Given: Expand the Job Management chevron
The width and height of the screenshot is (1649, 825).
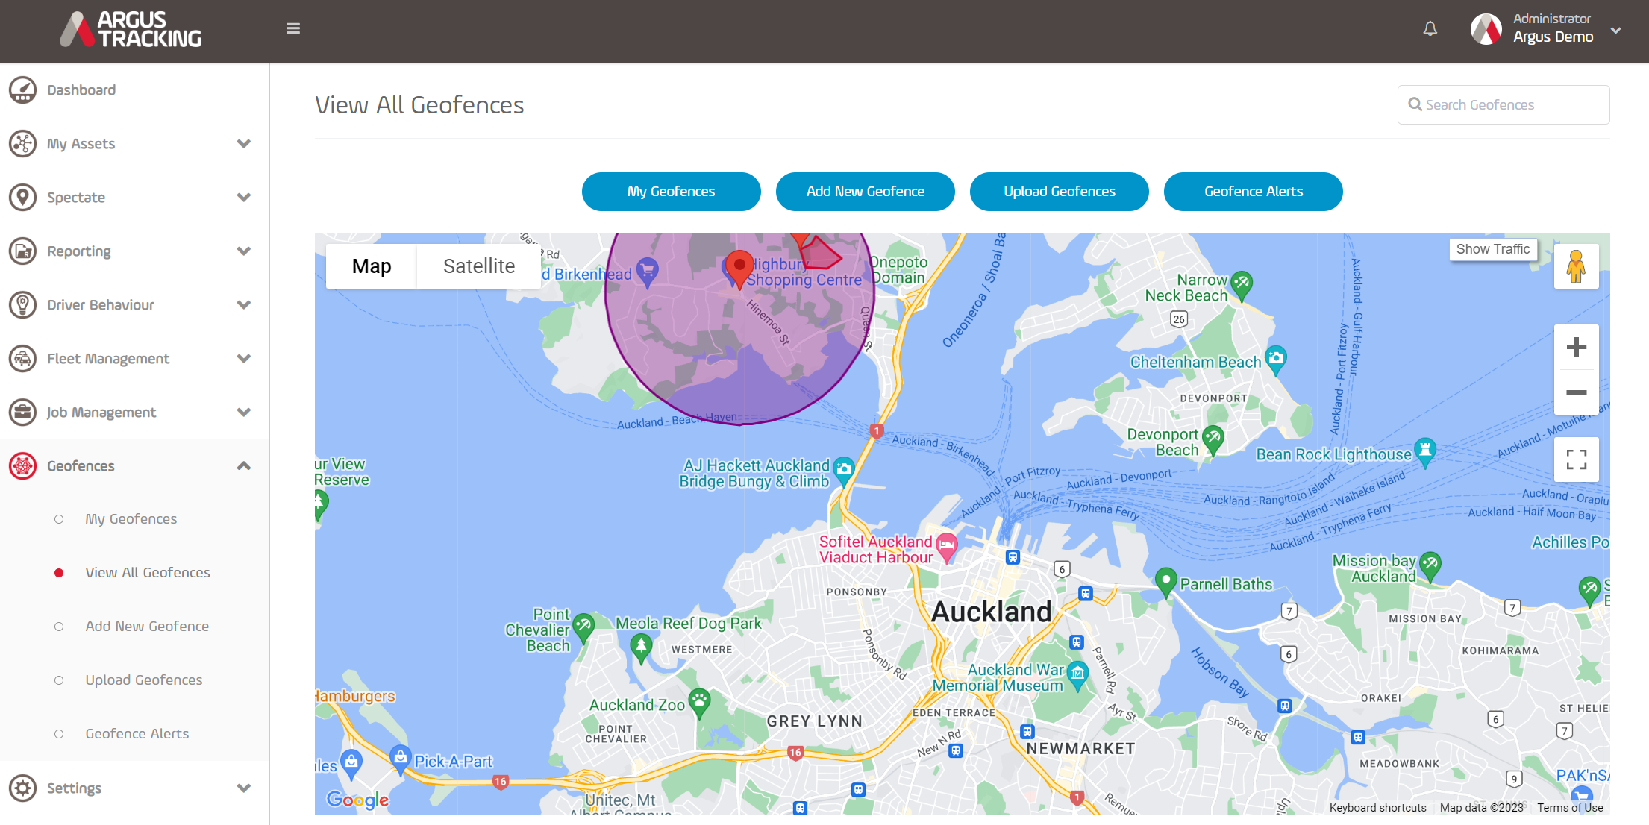Looking at the screenshot, I should click(243, 412).
